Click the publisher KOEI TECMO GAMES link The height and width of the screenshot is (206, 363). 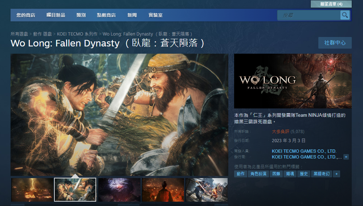(306, 157)
